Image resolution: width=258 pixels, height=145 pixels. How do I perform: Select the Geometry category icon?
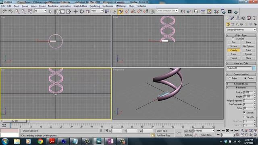[228, 24]
